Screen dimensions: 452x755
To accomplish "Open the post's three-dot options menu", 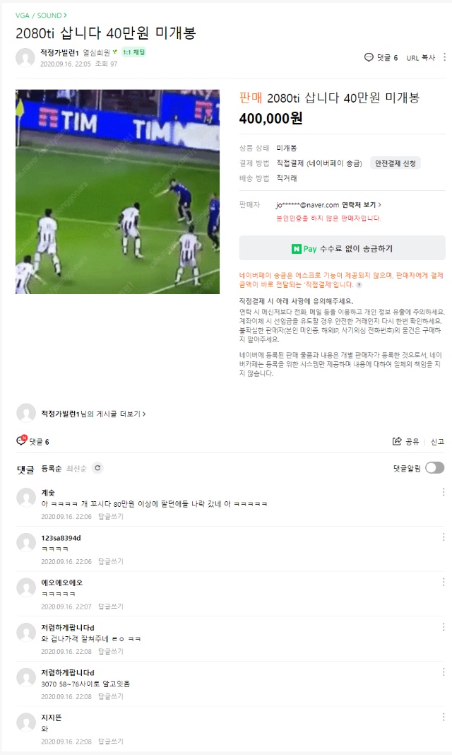I will (444, 57).
